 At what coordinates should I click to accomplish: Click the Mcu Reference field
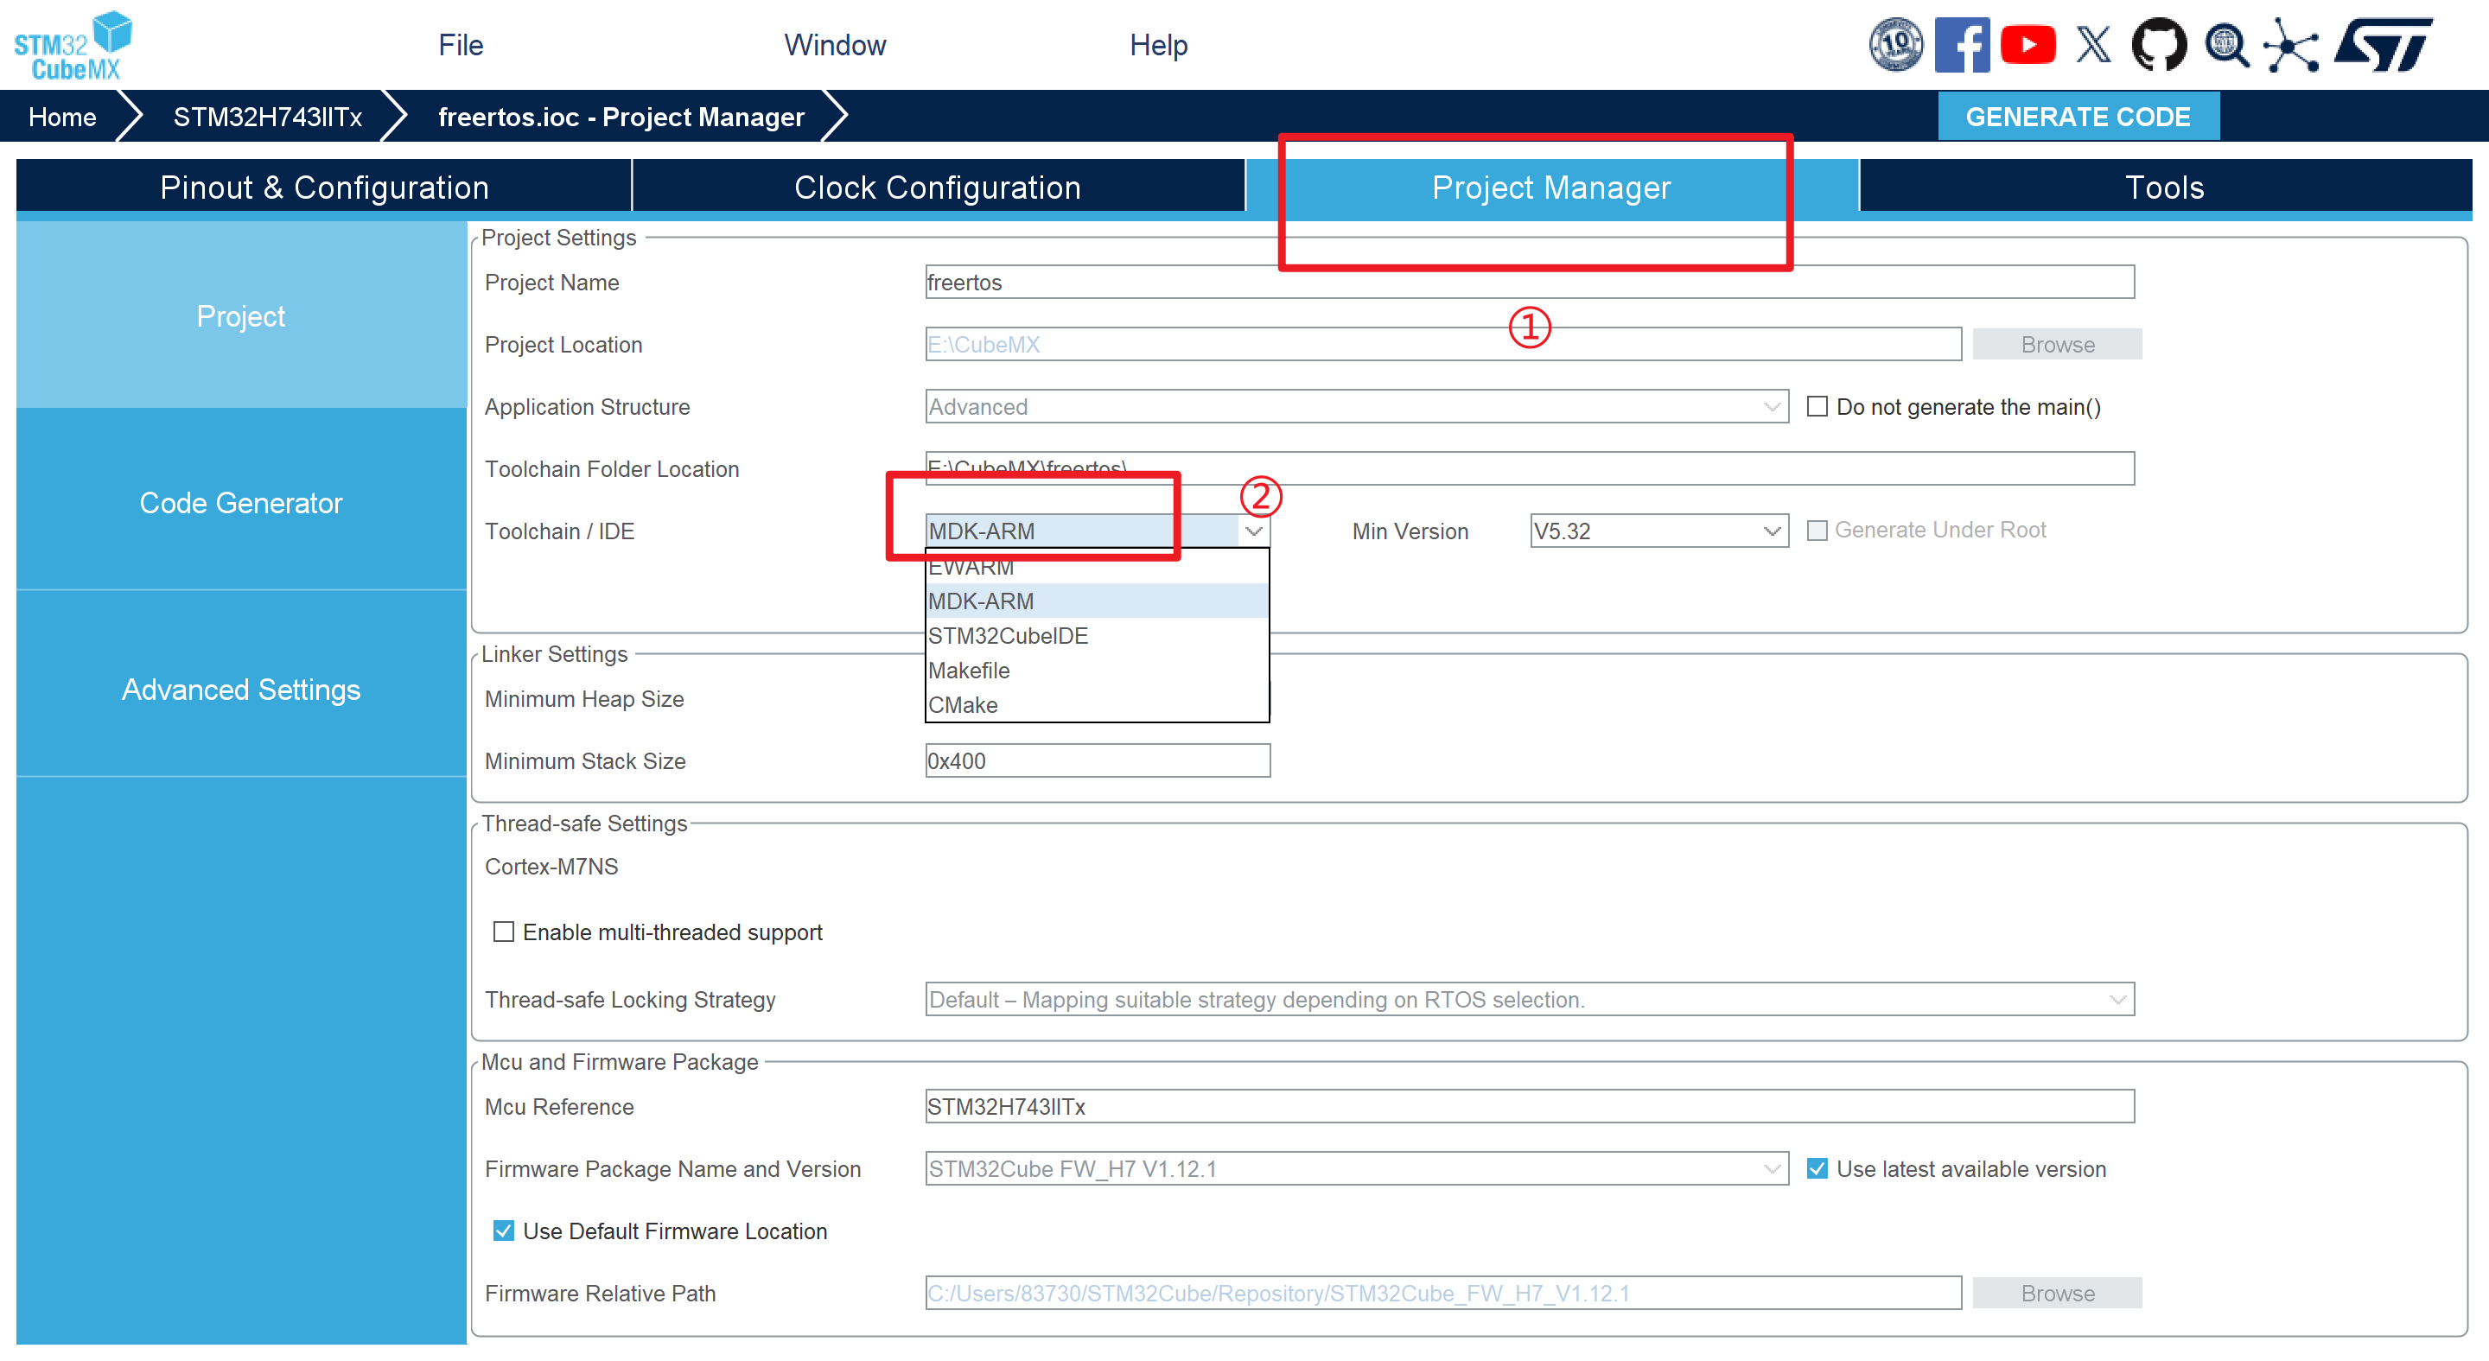1530,1107
